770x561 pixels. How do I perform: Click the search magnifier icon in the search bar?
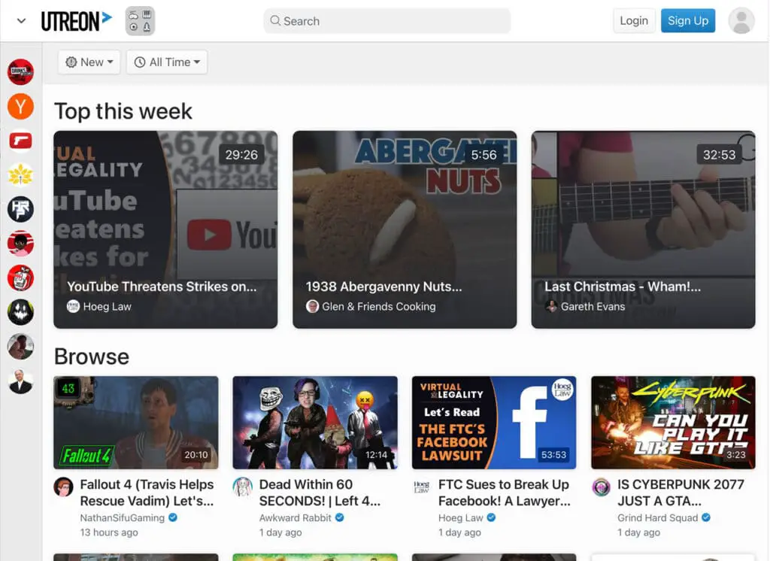[x=276, y=21]
